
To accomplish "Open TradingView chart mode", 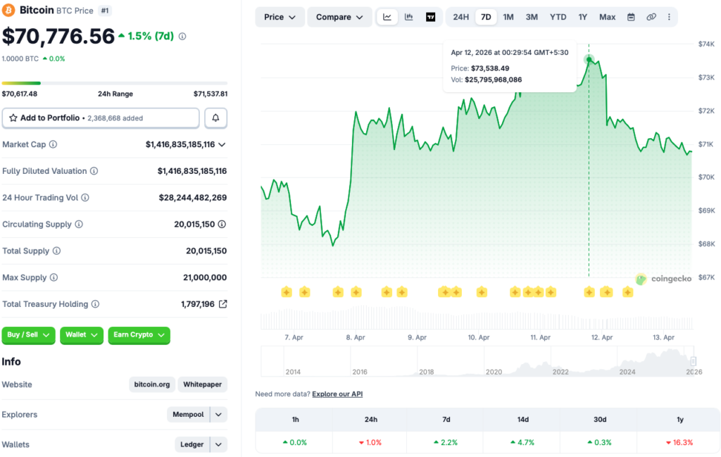I will [x=431, y=17].
